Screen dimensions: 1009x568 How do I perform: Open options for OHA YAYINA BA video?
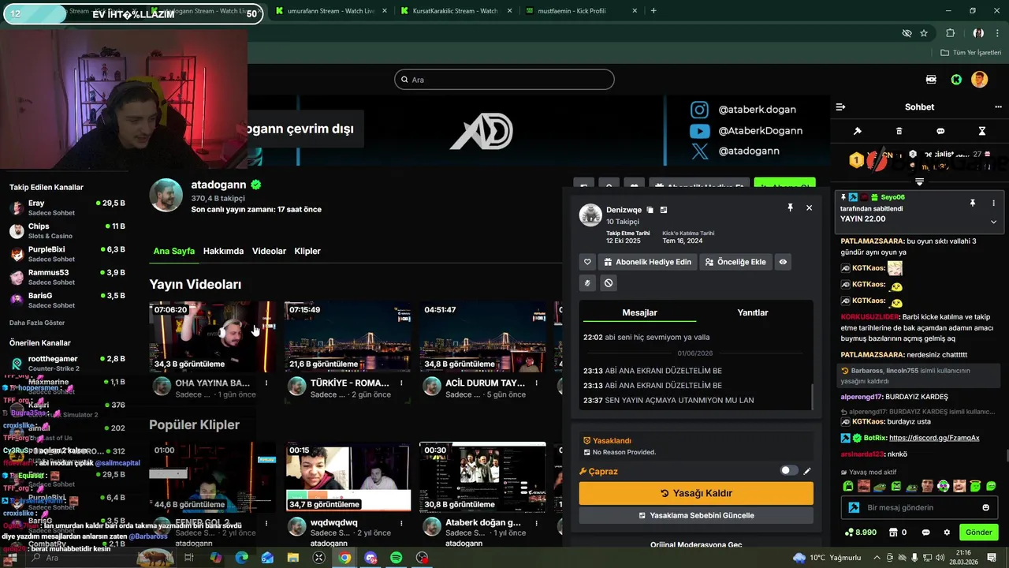pos(266,383)
